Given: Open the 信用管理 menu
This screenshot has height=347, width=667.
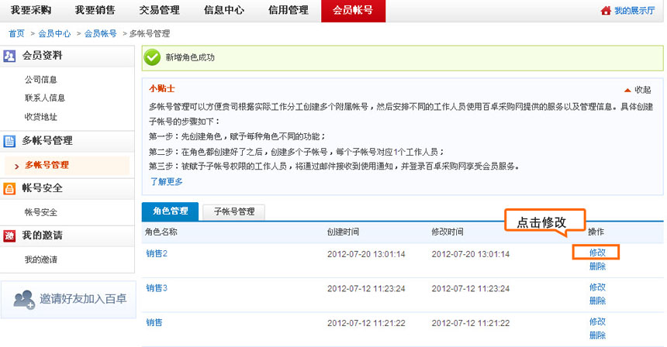Looking at the screenshot, I should click(x=289, y=11).
